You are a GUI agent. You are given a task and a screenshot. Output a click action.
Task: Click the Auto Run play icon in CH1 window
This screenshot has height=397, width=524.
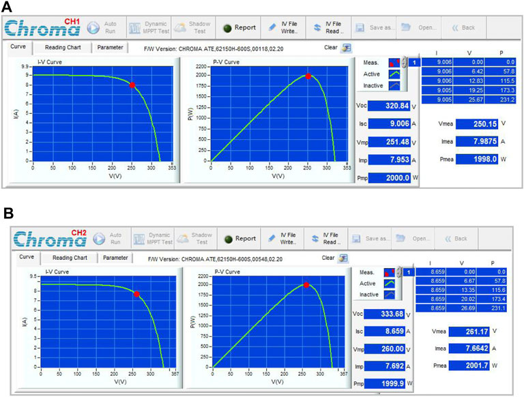point(93,28)
